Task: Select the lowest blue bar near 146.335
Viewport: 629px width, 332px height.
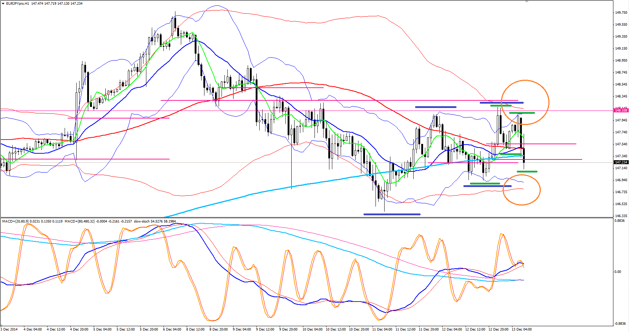Action: pyautogui.click(x=392, y=214)
